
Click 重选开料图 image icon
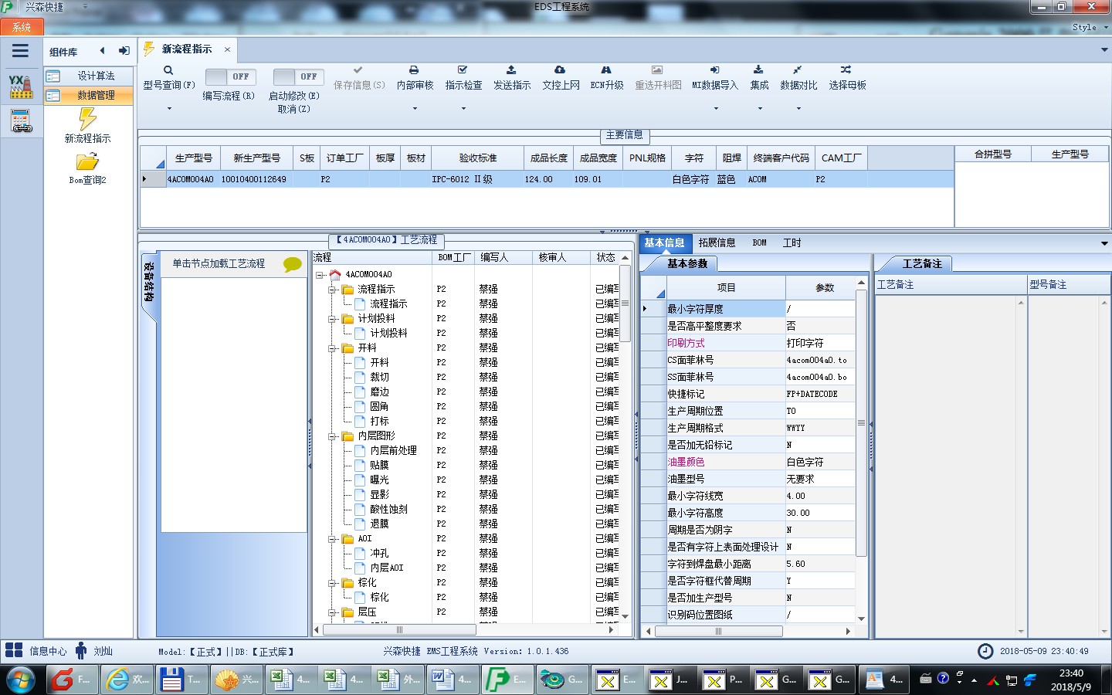click(x=657, y=70)
